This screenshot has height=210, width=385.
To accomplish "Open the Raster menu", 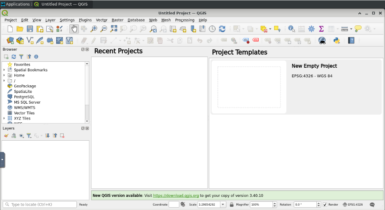I will click(x=117, y=20).
